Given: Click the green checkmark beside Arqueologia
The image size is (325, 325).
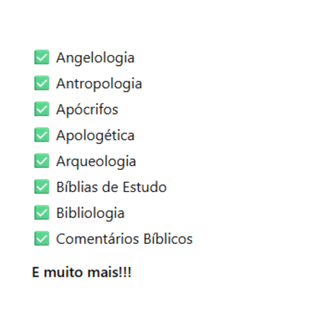Looking at the screenshot, I should click(42, 161).
